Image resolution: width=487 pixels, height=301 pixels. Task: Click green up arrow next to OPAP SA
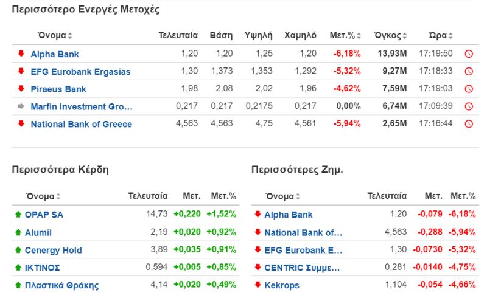18,215
